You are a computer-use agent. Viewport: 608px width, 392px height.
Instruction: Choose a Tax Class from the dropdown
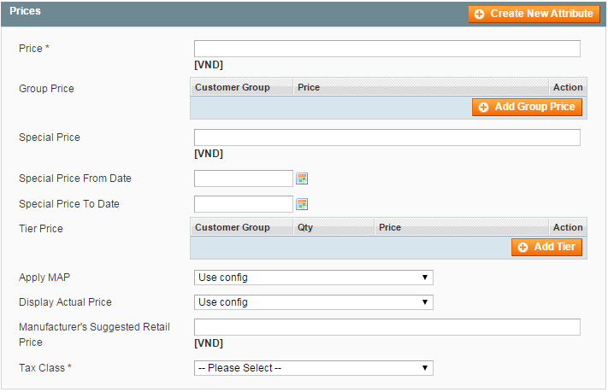tap(313, 368)
